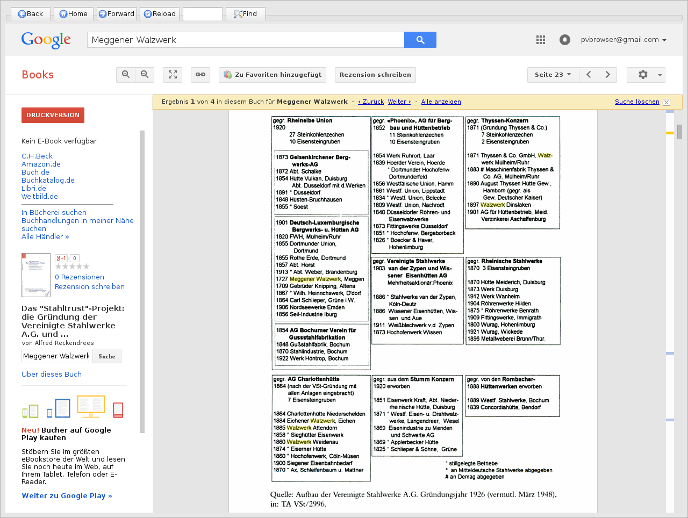This screenshot has width=688, height=518.
Task: Go to the previous page arrow
Action: [x=589, y=75]
